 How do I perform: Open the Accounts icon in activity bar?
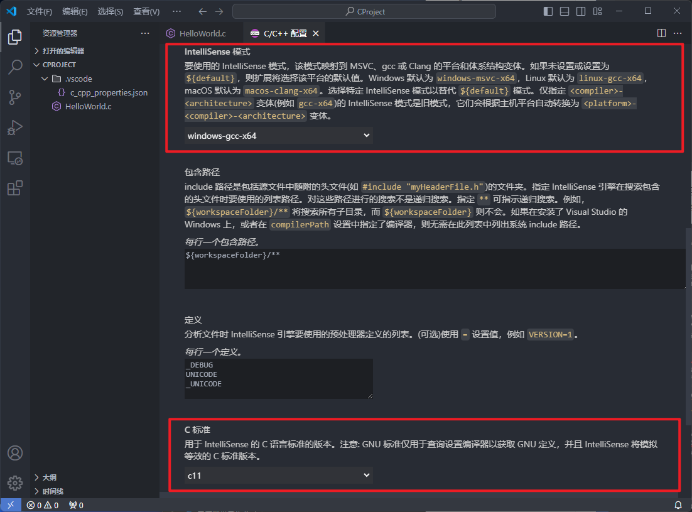pos(15,454)
